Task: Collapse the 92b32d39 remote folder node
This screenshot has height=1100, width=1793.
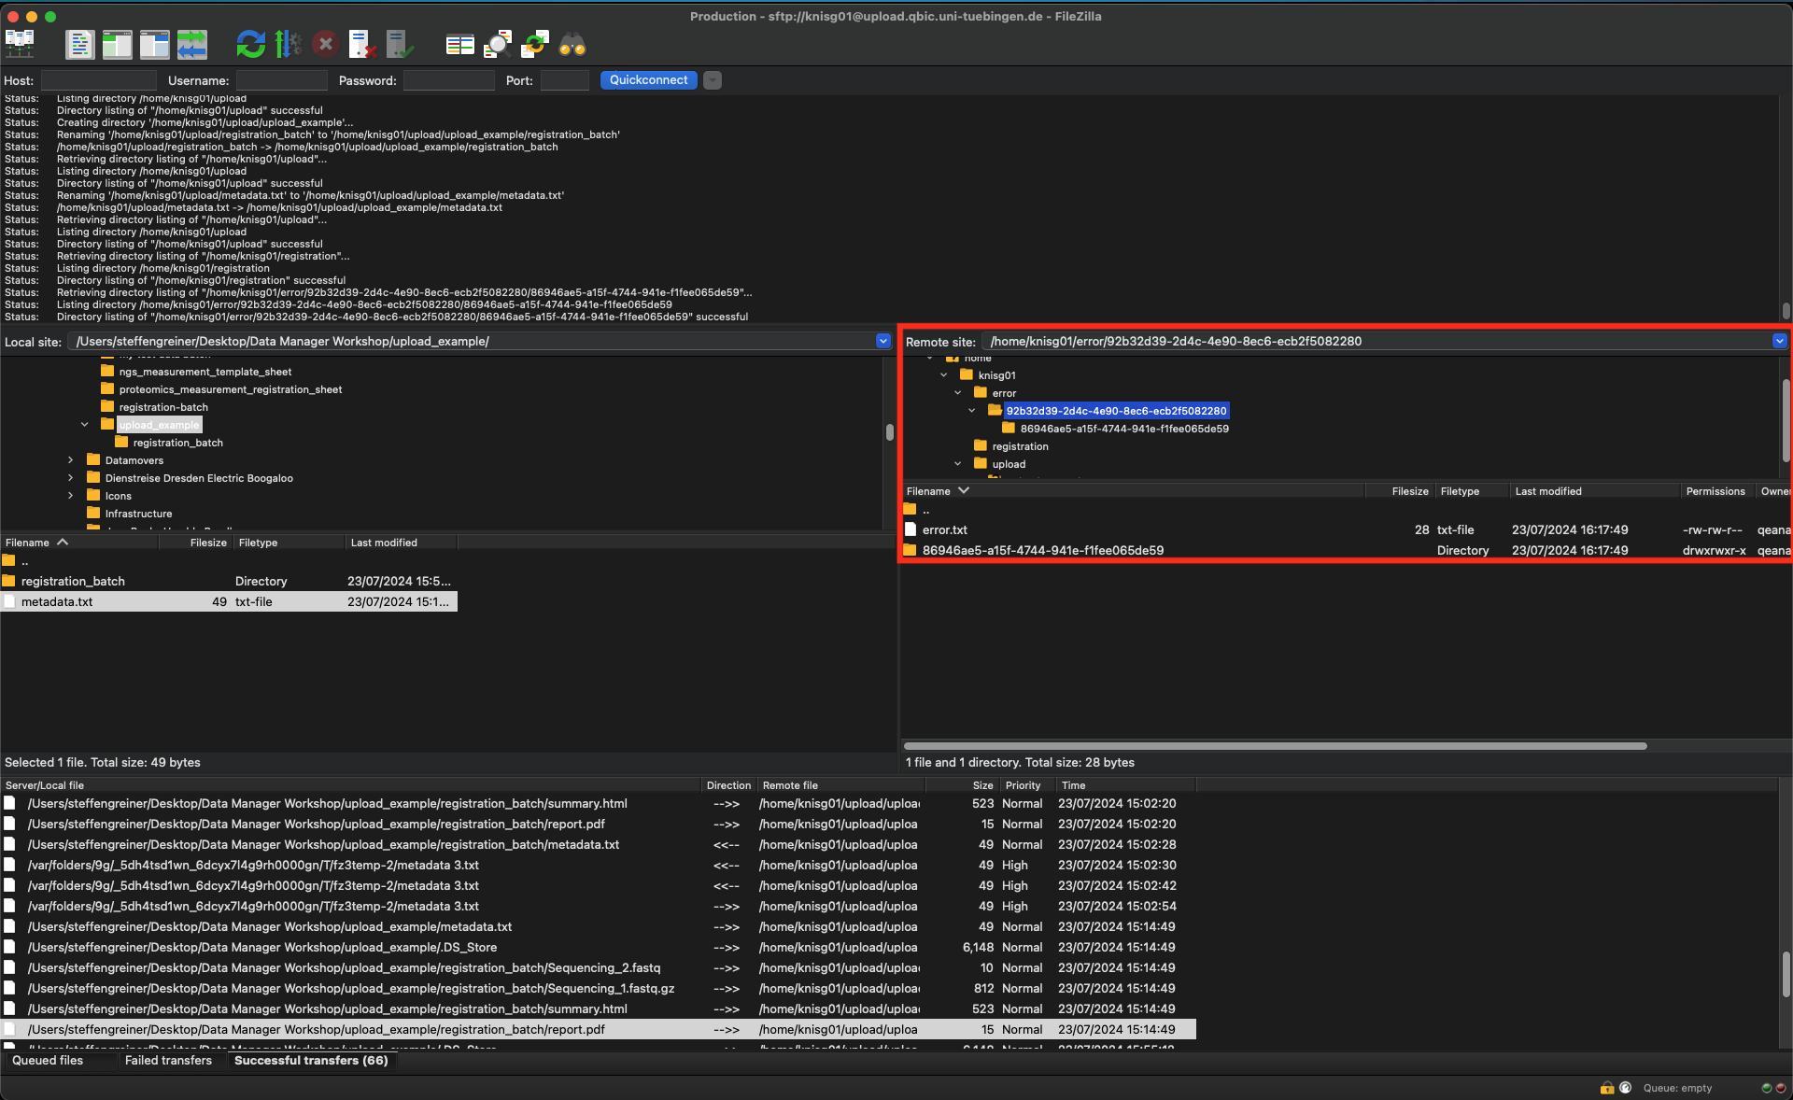Action: [972, 410]
